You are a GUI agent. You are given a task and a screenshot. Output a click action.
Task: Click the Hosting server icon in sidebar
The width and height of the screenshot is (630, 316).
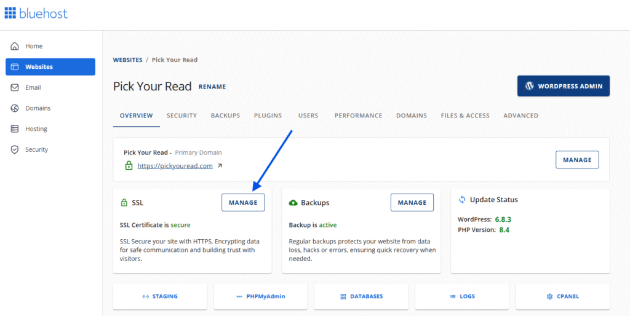pos(15,129)
